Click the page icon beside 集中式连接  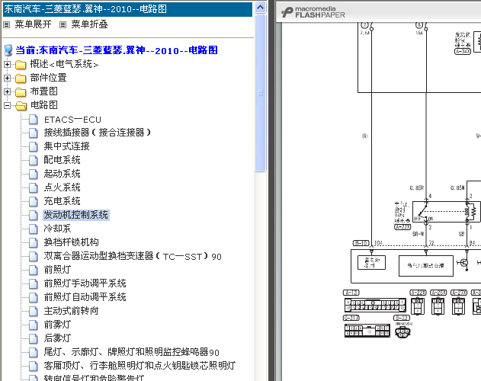[x=33, y=146]
